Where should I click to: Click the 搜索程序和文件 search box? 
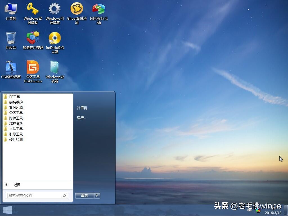[34, 196]
